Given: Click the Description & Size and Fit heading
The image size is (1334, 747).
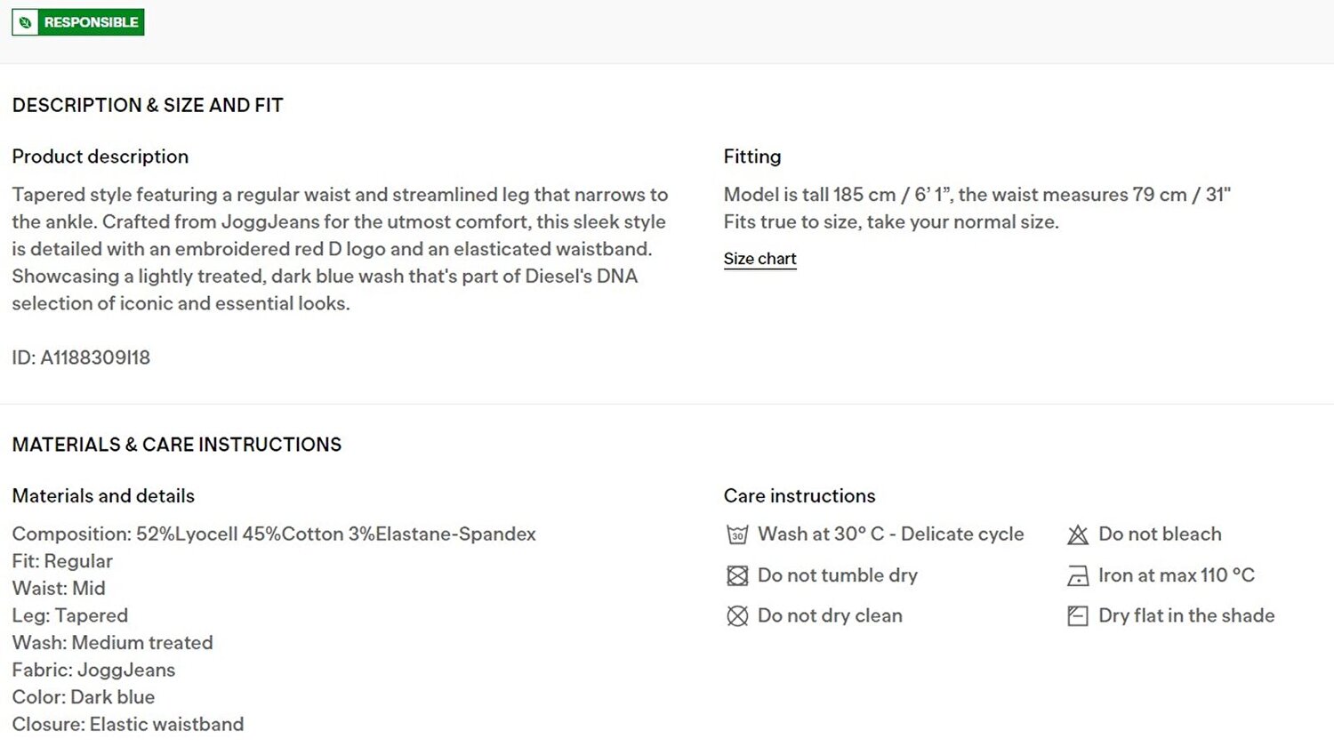Looking at the screenshot, I should point(148,105).
